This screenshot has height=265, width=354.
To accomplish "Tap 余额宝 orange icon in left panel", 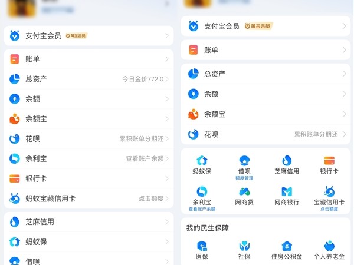I will pos(15,119).
